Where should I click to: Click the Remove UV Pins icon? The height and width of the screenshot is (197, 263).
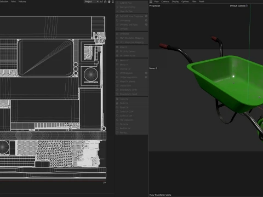117,7
